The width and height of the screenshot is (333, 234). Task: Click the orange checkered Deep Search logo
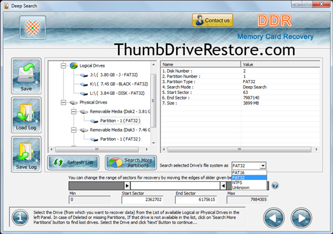[x=33, y=27]
